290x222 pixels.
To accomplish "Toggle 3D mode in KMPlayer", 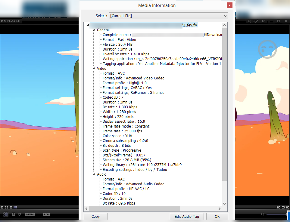I will tap(5, 214).
